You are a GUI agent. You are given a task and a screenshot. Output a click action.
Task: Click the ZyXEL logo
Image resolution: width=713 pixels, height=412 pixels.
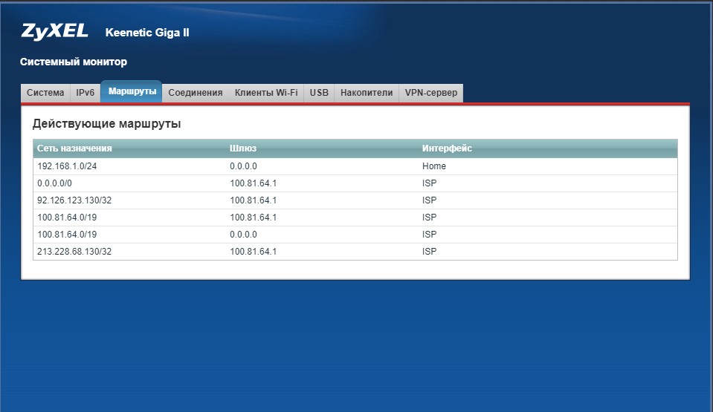point(54,31)
